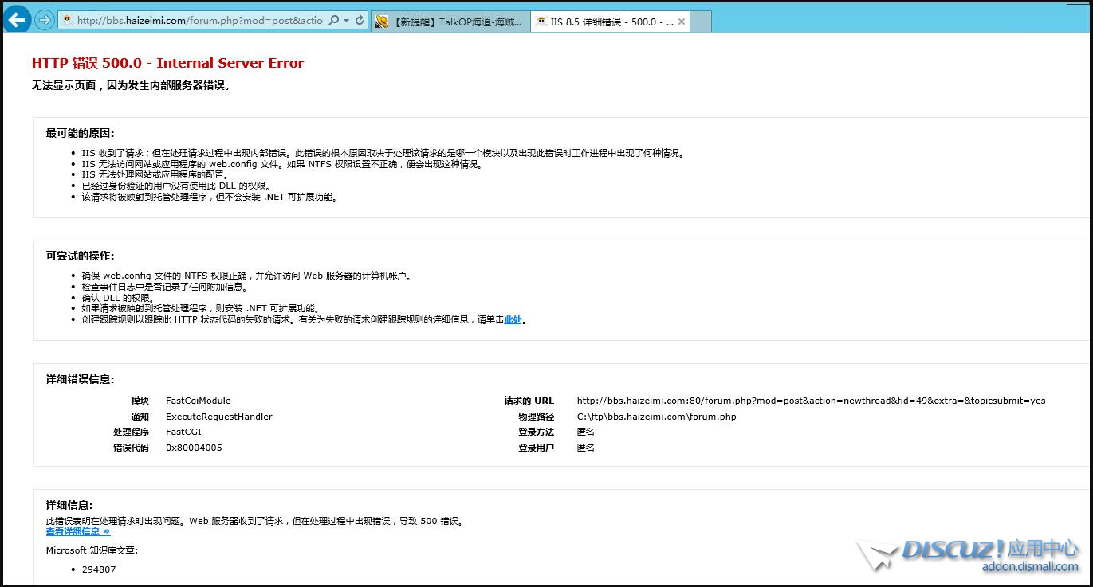Click the physical path C:\ftp\bbs.haizeimi.com\forum.php
1093x587 pixels.
tap(656, 417)
